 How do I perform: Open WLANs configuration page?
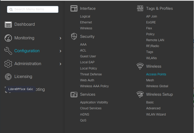[x=151, y=58]
